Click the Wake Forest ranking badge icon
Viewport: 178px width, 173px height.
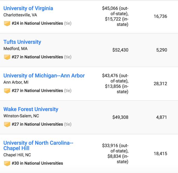(x=7, y=124)
